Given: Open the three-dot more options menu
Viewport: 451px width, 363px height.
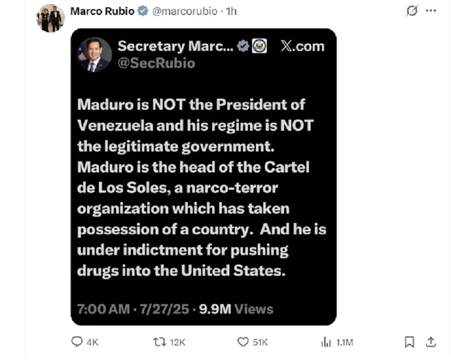Looking at the screenshot, I should (431, 11).
